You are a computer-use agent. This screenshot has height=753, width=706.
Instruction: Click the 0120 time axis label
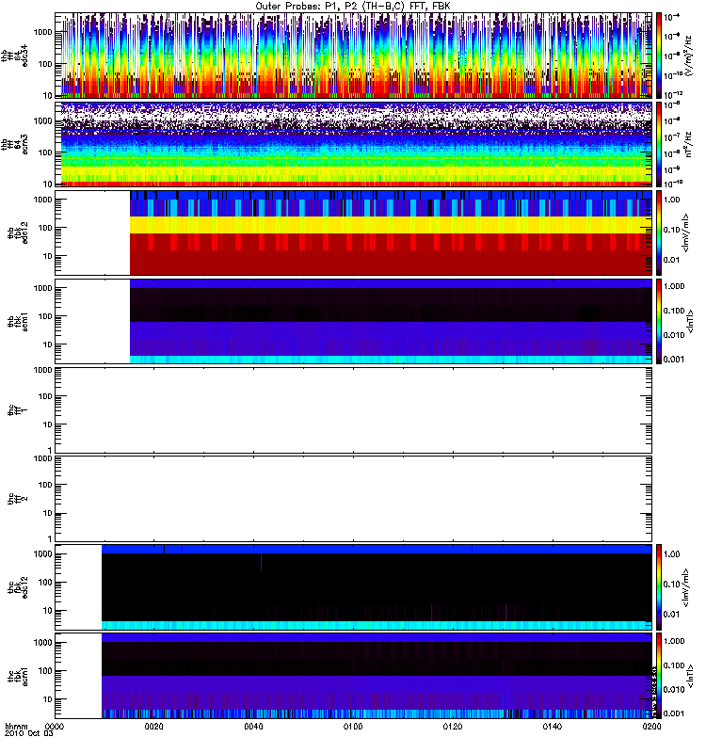point(453,727)
